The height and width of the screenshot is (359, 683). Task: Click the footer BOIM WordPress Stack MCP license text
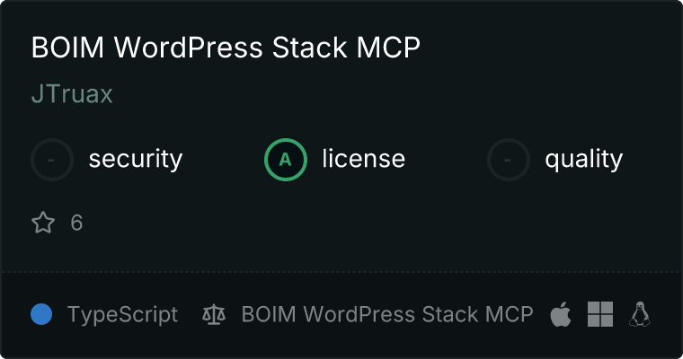[387, 314]
